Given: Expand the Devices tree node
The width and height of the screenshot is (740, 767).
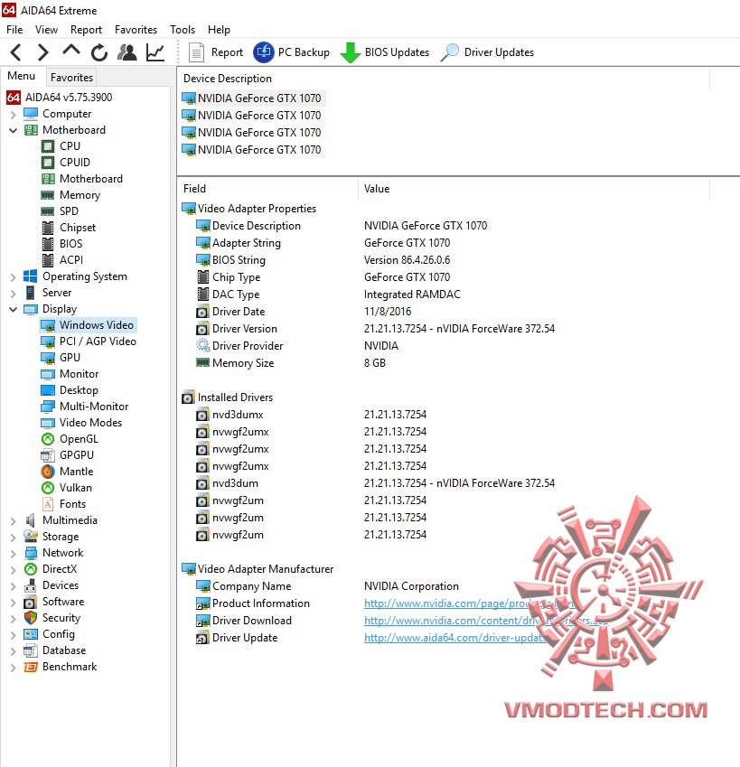Looking at the screenshot, I should [14, 586].
